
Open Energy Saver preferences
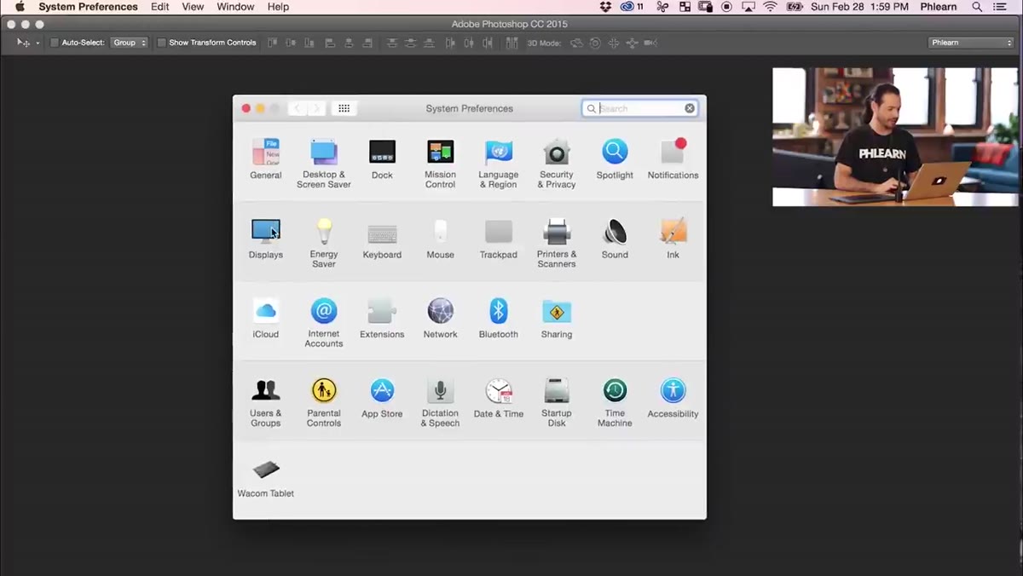point(324,243)
